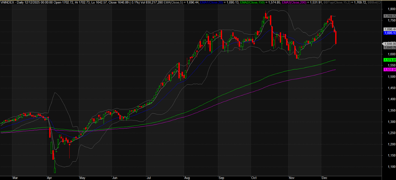Click the lowest green candle in April
The height and width of the screenshot is (180, 396).
click(55, 170)
